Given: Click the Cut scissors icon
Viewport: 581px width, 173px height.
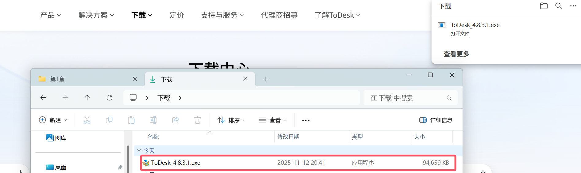Looking at the screenshot, I should point(87,120).
